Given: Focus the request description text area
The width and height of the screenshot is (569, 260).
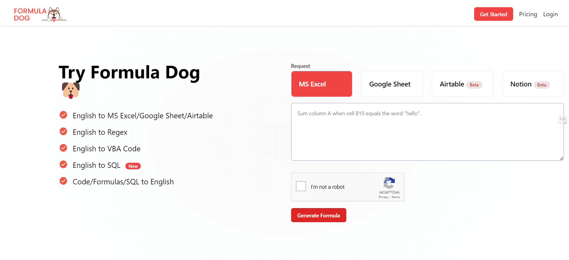Looking at the screenshot, I should click(427, 132).
